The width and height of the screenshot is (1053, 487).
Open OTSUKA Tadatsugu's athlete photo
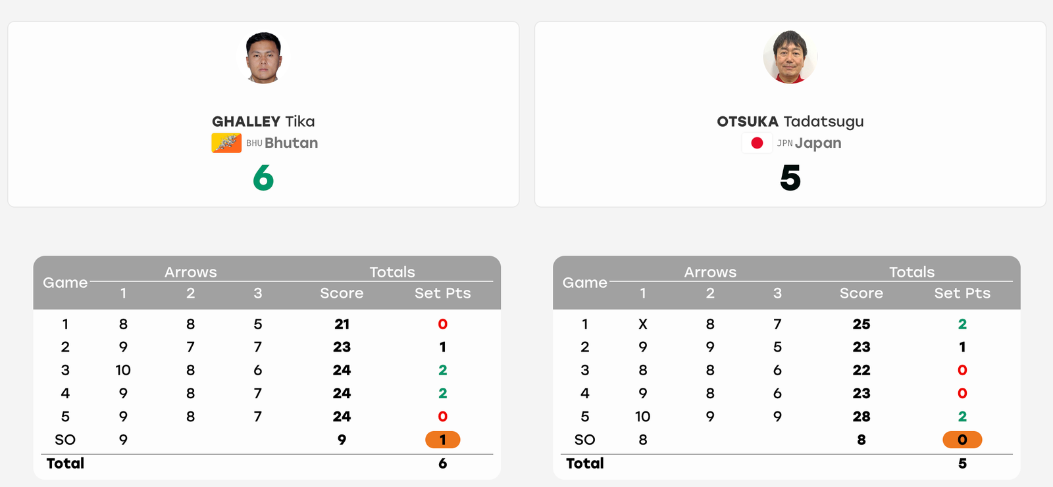(790, 57)
